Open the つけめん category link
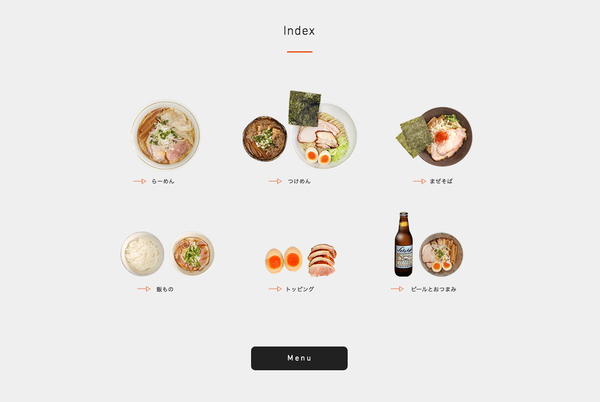The image size is (600, 402). (x=299, y=181)
